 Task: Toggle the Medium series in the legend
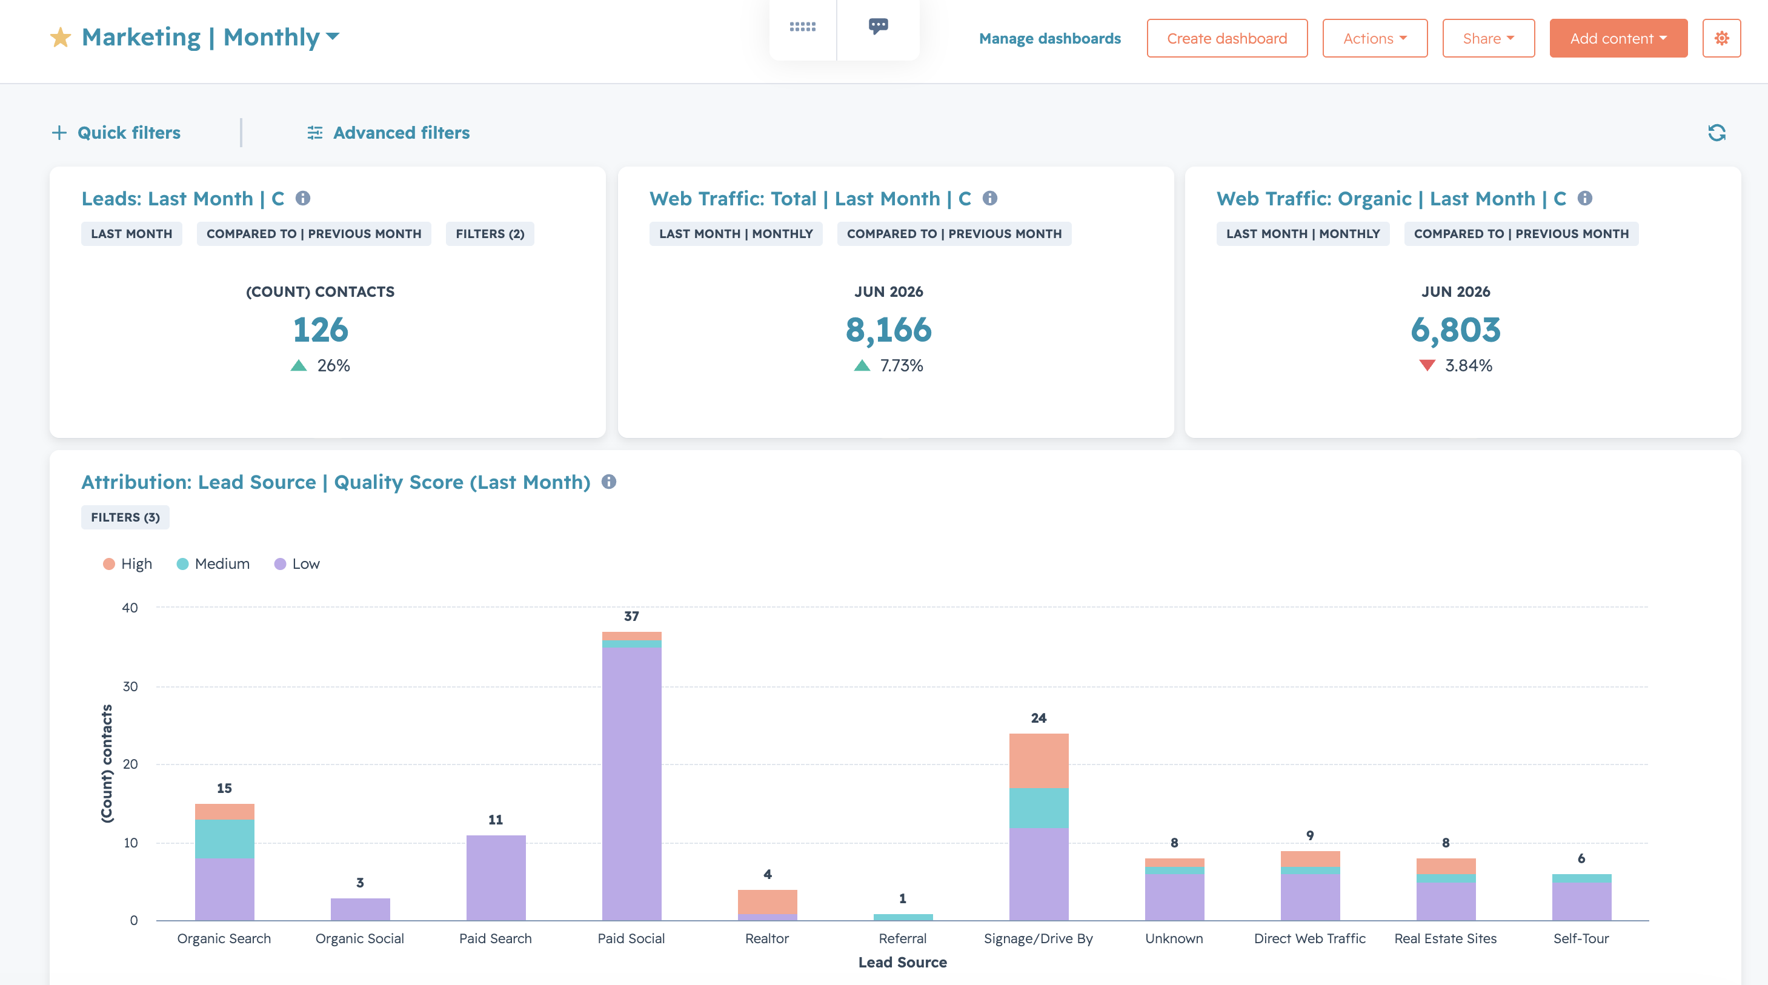click(x=213, y=563)
